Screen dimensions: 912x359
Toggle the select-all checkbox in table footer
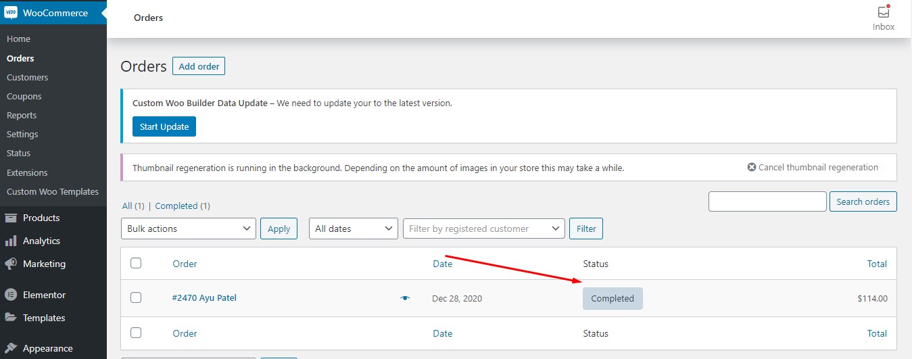tap(136, 333)
